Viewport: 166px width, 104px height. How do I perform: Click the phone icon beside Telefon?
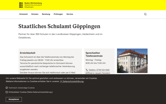[x=87, y=70]
